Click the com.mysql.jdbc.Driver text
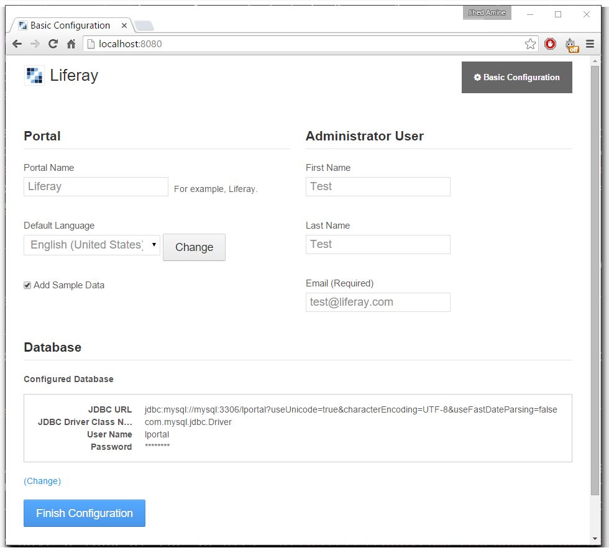 188,422
